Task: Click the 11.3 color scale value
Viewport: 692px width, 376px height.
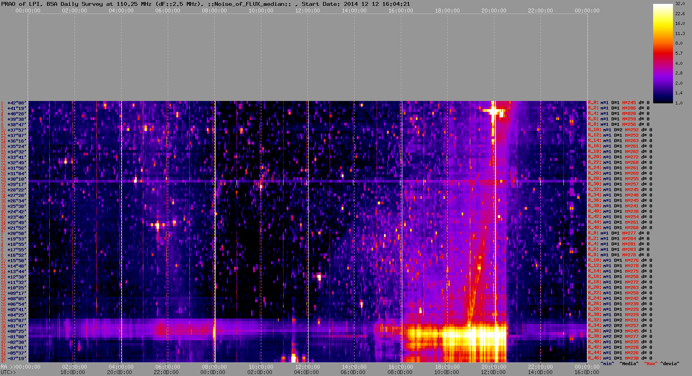Action: (x=680, y=33)
